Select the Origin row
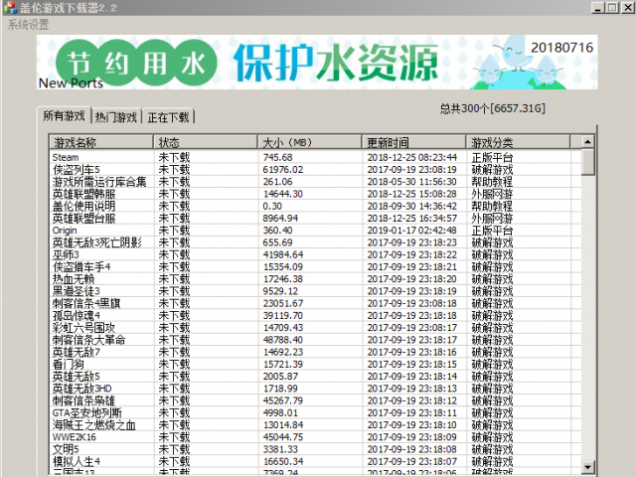Screen dimensions: 636x477 coord(314,231)
